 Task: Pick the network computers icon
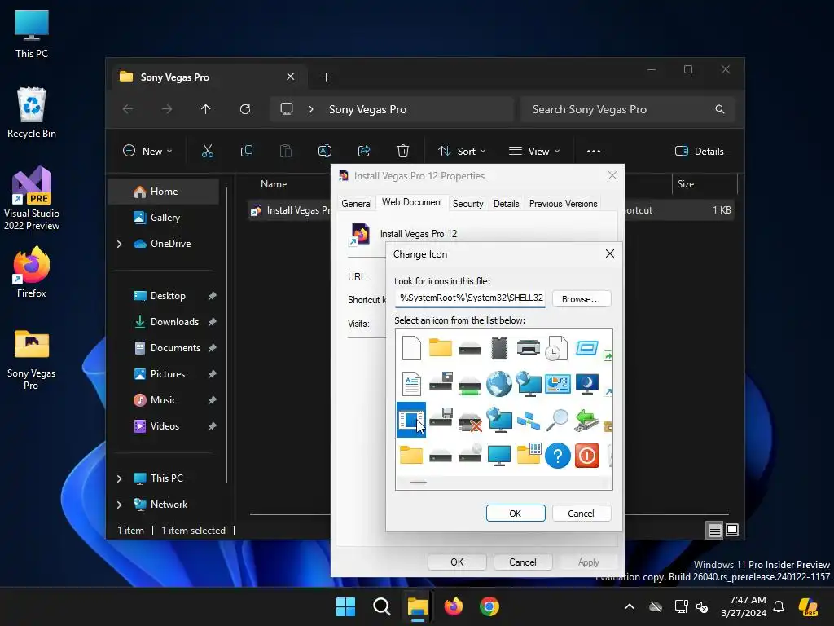[528, 421]
